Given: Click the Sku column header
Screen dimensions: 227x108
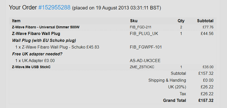Looking at the screenshot, I should point(134,21).
